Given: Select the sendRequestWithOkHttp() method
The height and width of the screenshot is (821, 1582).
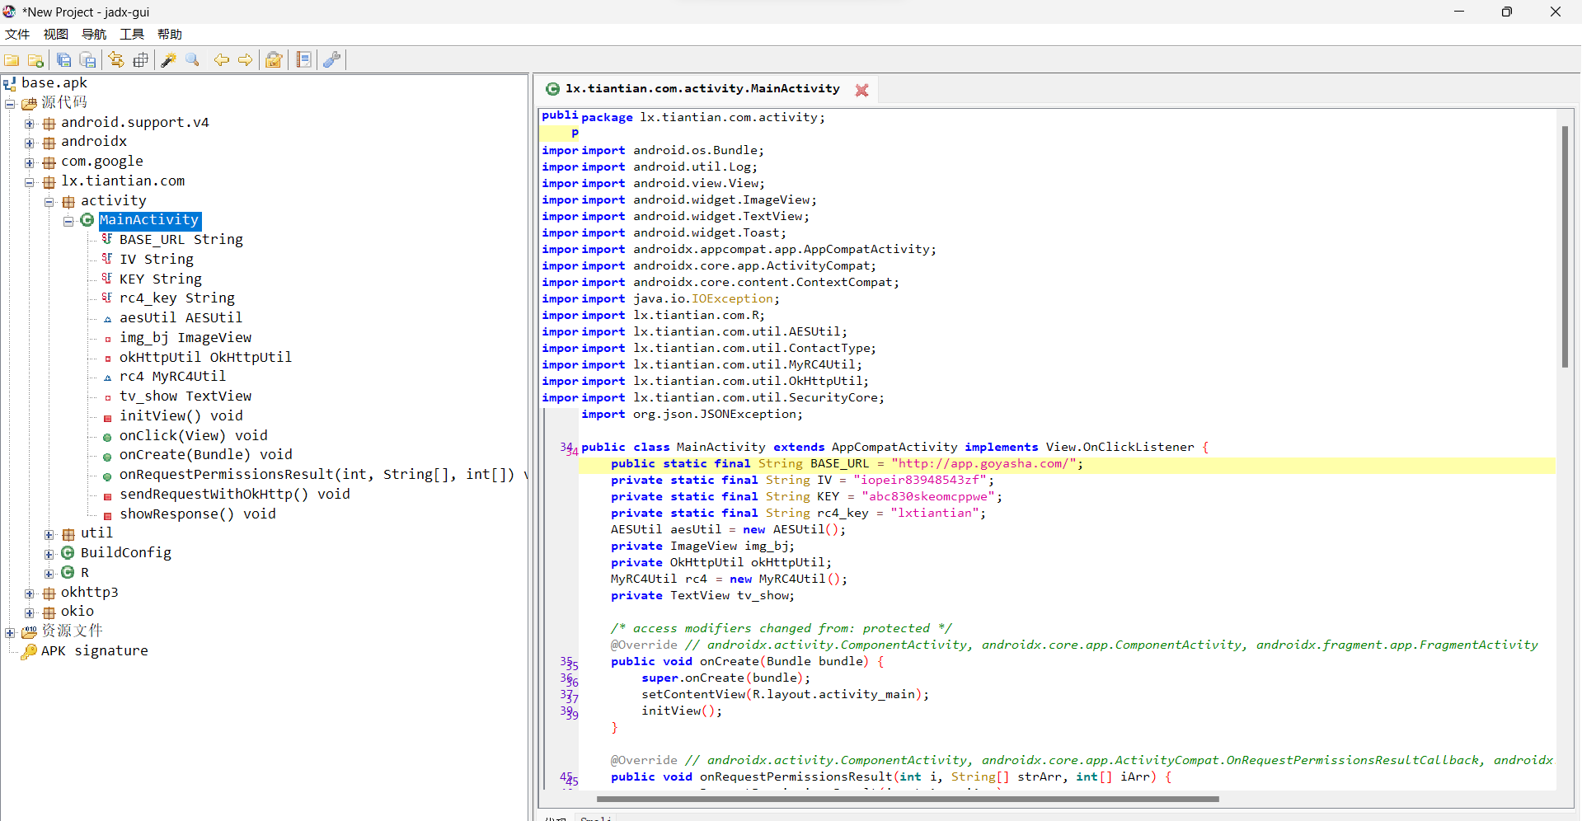Looking at the screenshot, I should (235, 495).
